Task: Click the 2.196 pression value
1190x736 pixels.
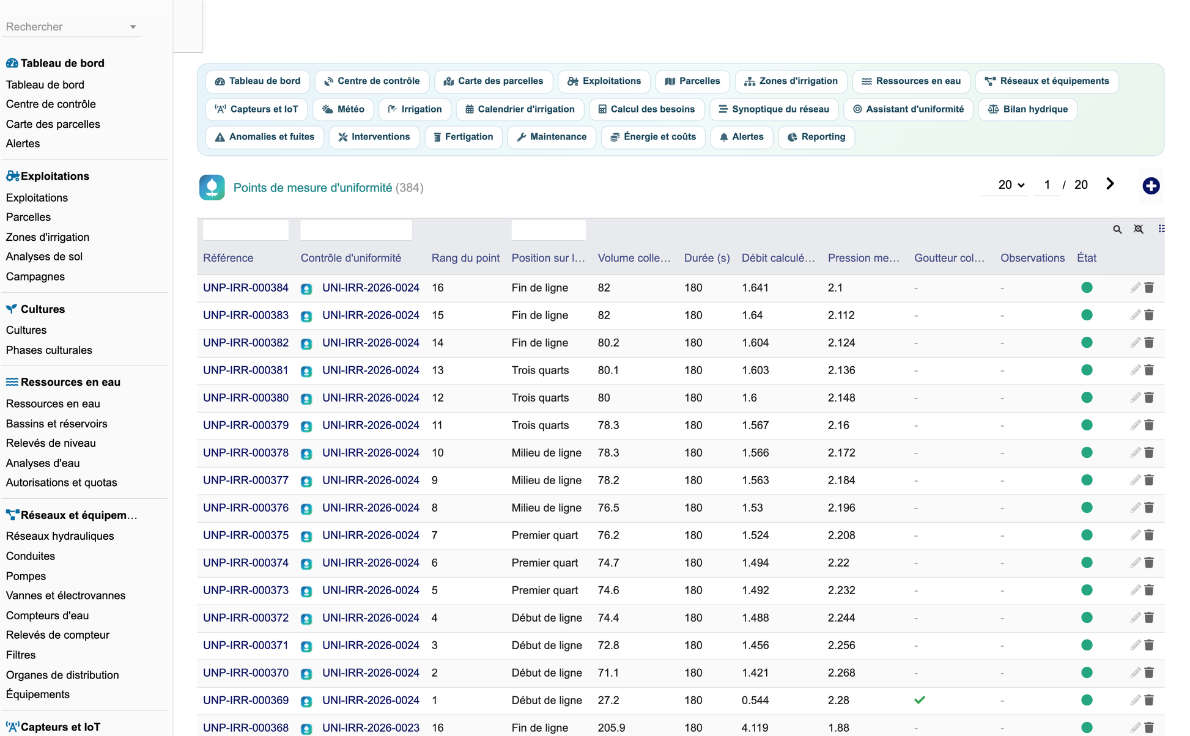Action: pos(841,507)
